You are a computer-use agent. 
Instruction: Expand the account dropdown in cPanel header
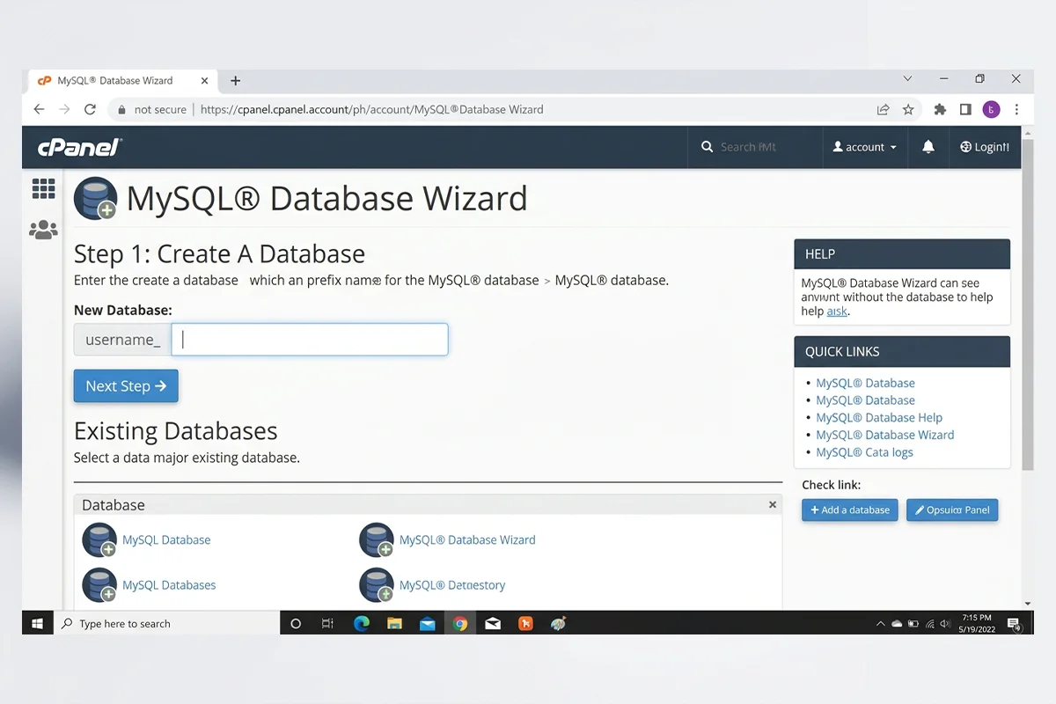864,147
